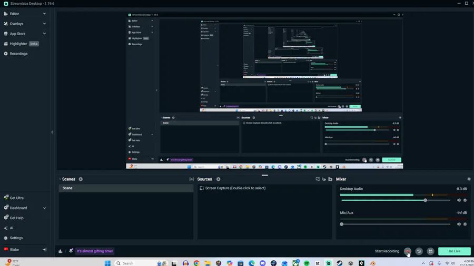Open the Overlays sidebar item
Image resolution: width=474 pixels, height=266 pixels.
pos(16,24)
